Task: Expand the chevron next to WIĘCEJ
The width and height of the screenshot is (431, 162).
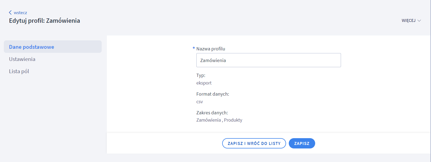Action: 419,21
